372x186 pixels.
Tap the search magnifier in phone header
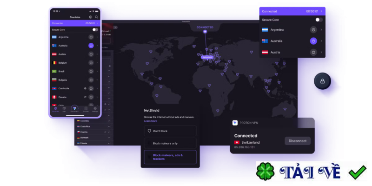pos(96,17)
